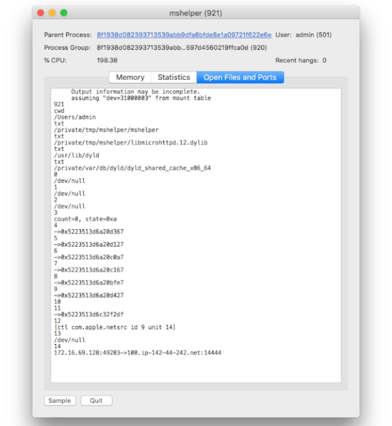Click the 172.16.69.128:49283 network connection line
The width and height of the screenshot is (392, 426).
click(x=138, y=353)
